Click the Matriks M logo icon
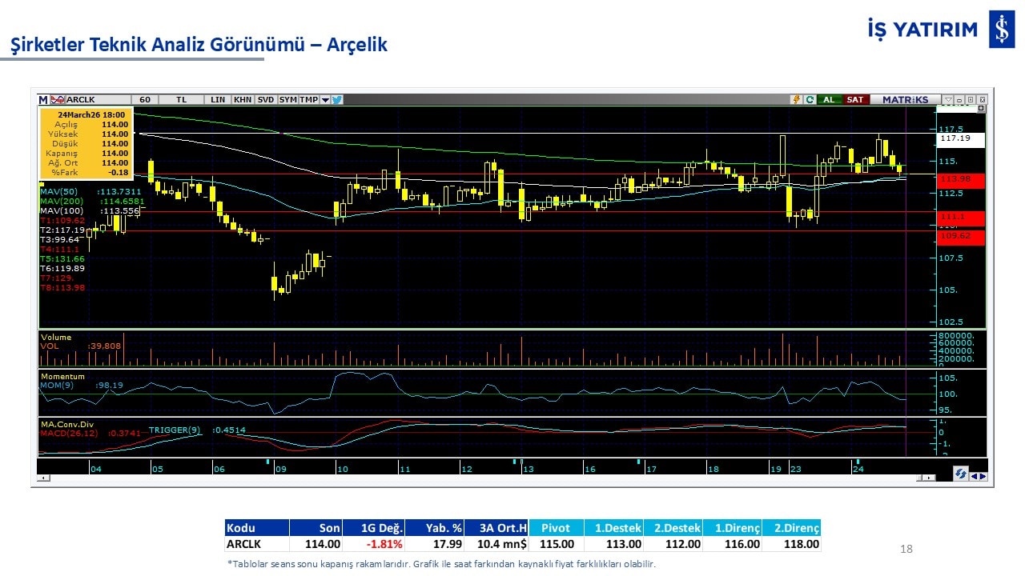This screenshot has width=1025, height=576. point(43,100)
